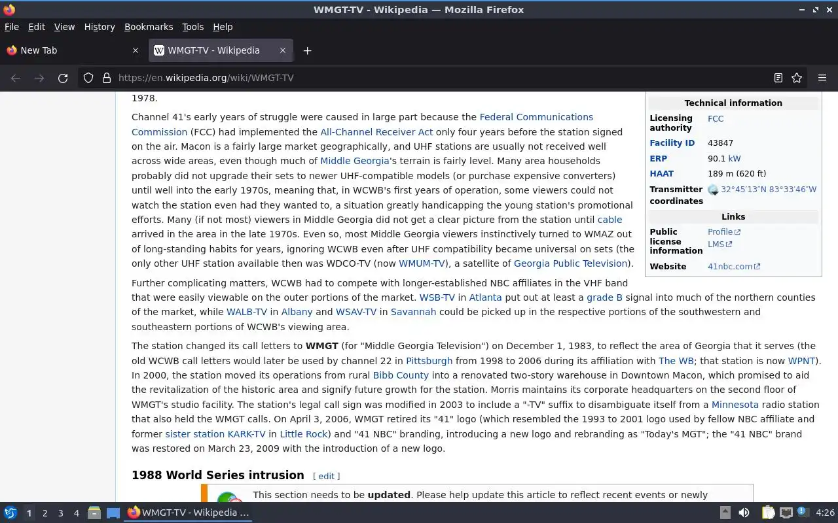
Task: Click the forward navigation arrow
Action: pyautogui.click(x=39, y=78)
